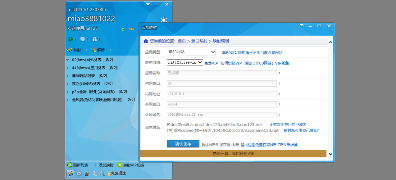Click the help question mark beside 外网端口
This screenshot has width=396, height=180.
[279, 105]
